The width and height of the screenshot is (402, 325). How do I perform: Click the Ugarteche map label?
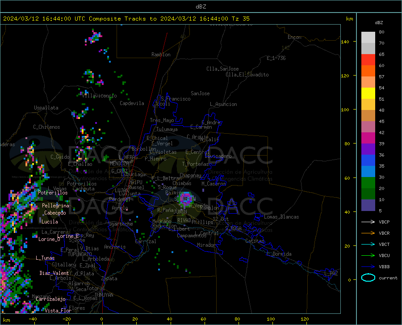point(121,224)
